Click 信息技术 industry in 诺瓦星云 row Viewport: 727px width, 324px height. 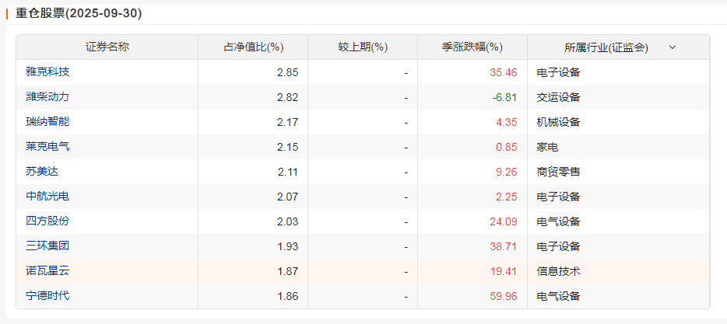(558, 271)
